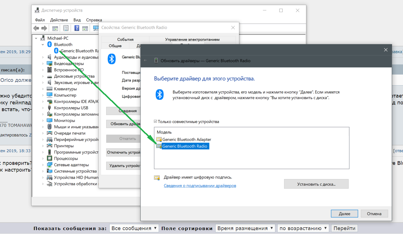
Task: Click the Сетевые адаптеры network icon
Action: [x=50, y=165]
